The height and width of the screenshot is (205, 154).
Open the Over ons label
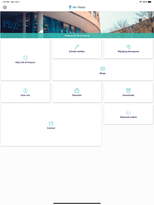click(25, 95)
